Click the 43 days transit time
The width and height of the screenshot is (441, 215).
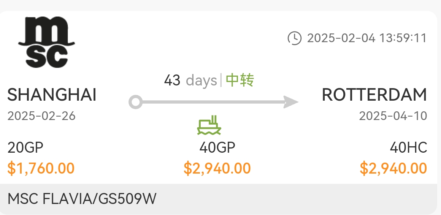(190, 81)
